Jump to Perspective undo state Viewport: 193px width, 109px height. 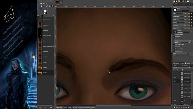coord(46,51)
